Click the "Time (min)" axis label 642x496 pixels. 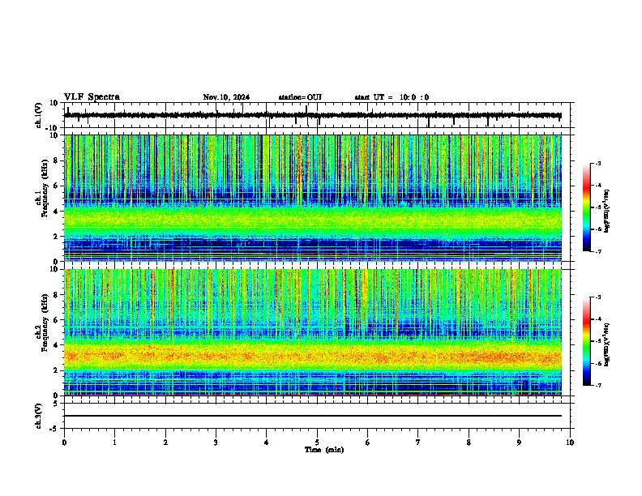tap(324, 450)
